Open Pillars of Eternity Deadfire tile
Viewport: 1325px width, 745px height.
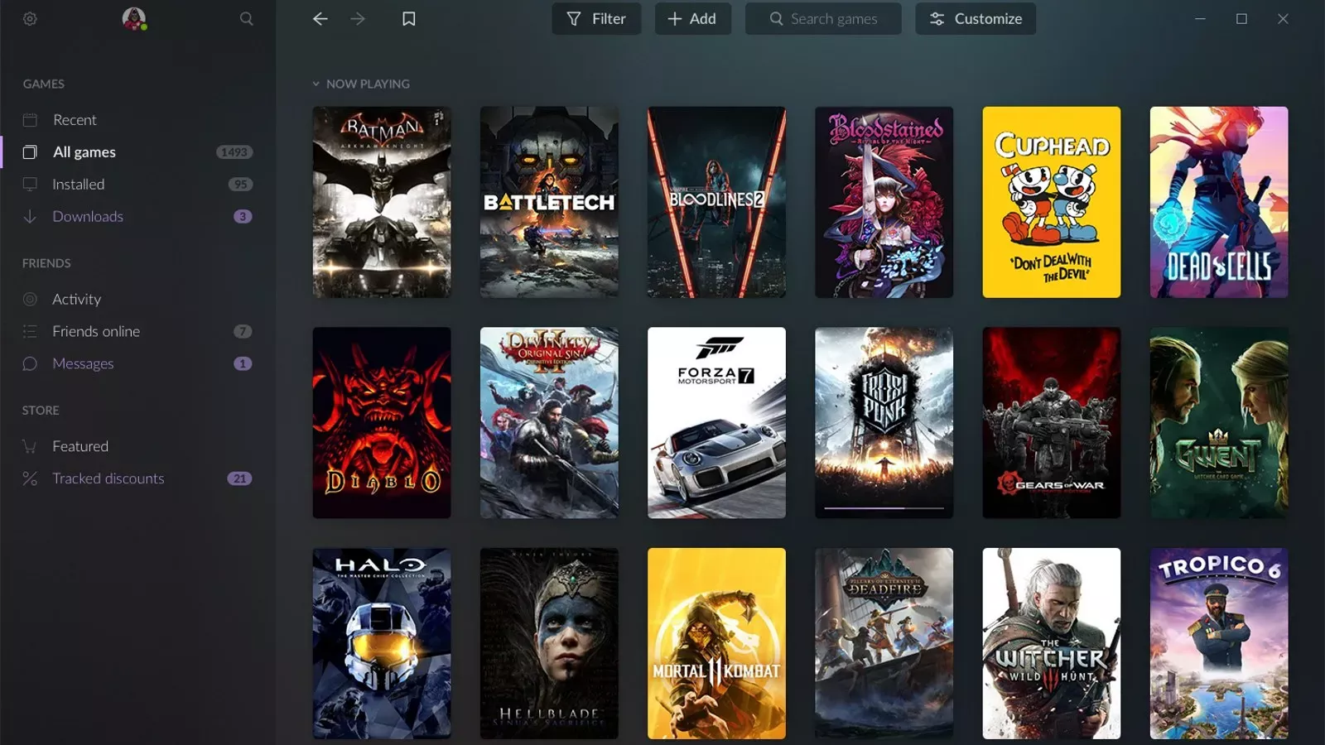pos(884,643)
